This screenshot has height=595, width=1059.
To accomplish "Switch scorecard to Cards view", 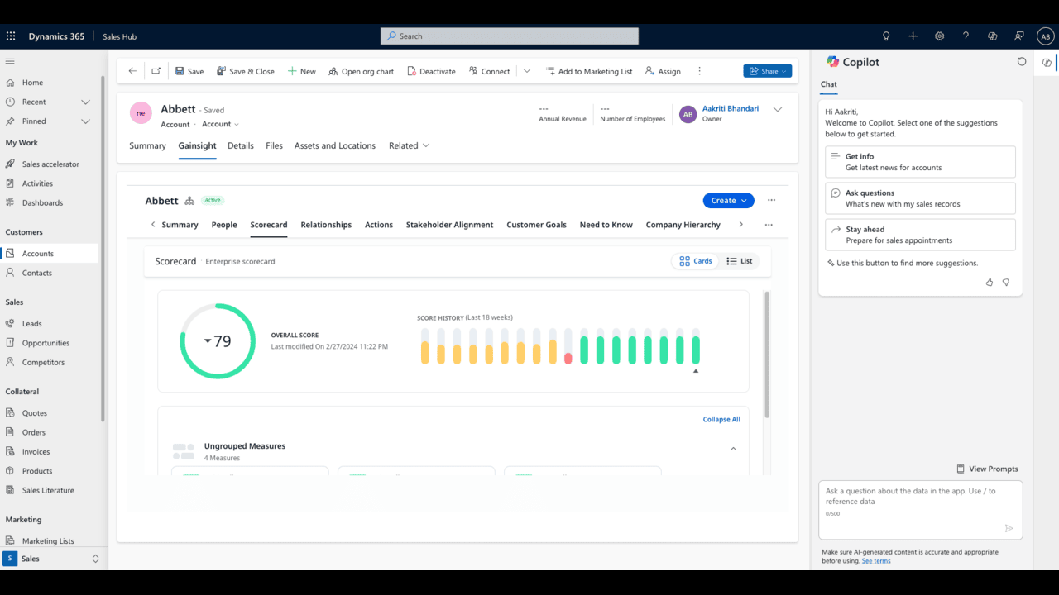I will (x=695, y=261).
